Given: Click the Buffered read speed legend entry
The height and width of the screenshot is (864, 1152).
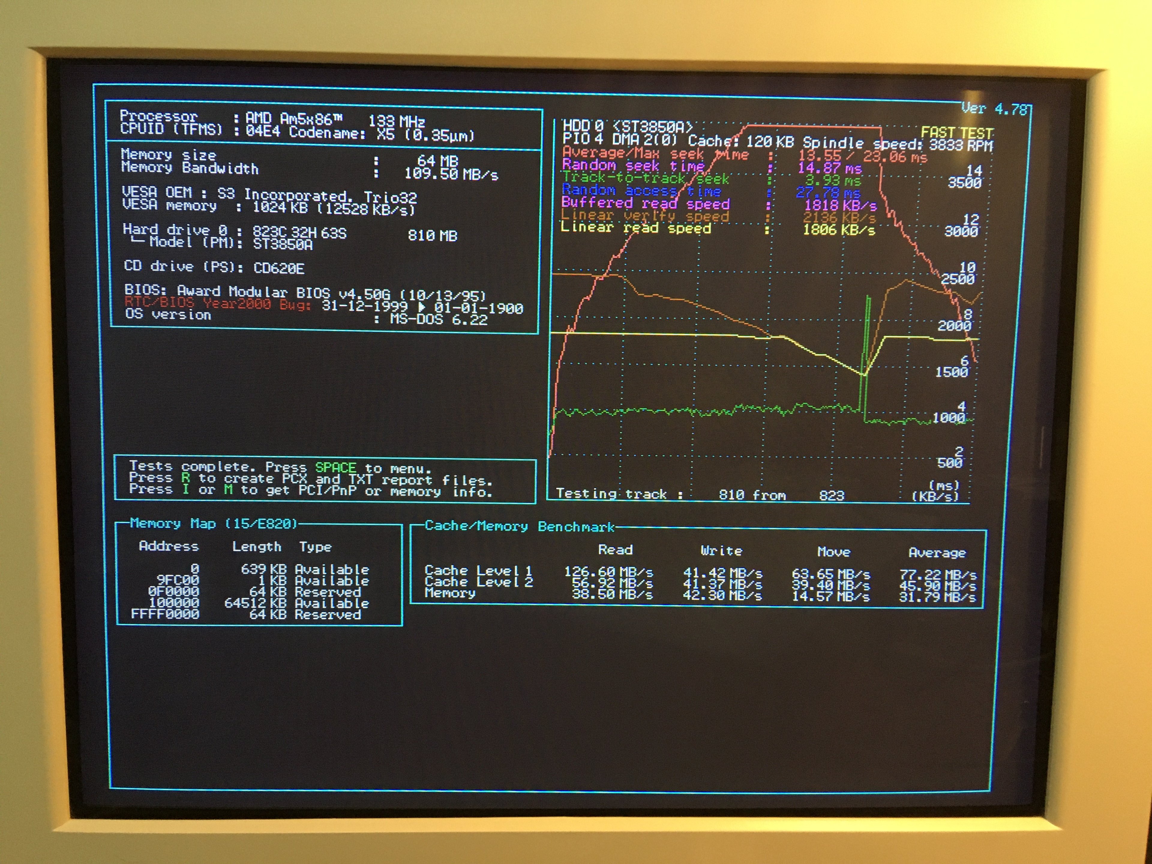Looking at the screenshot, I should (x=645, y=202).
